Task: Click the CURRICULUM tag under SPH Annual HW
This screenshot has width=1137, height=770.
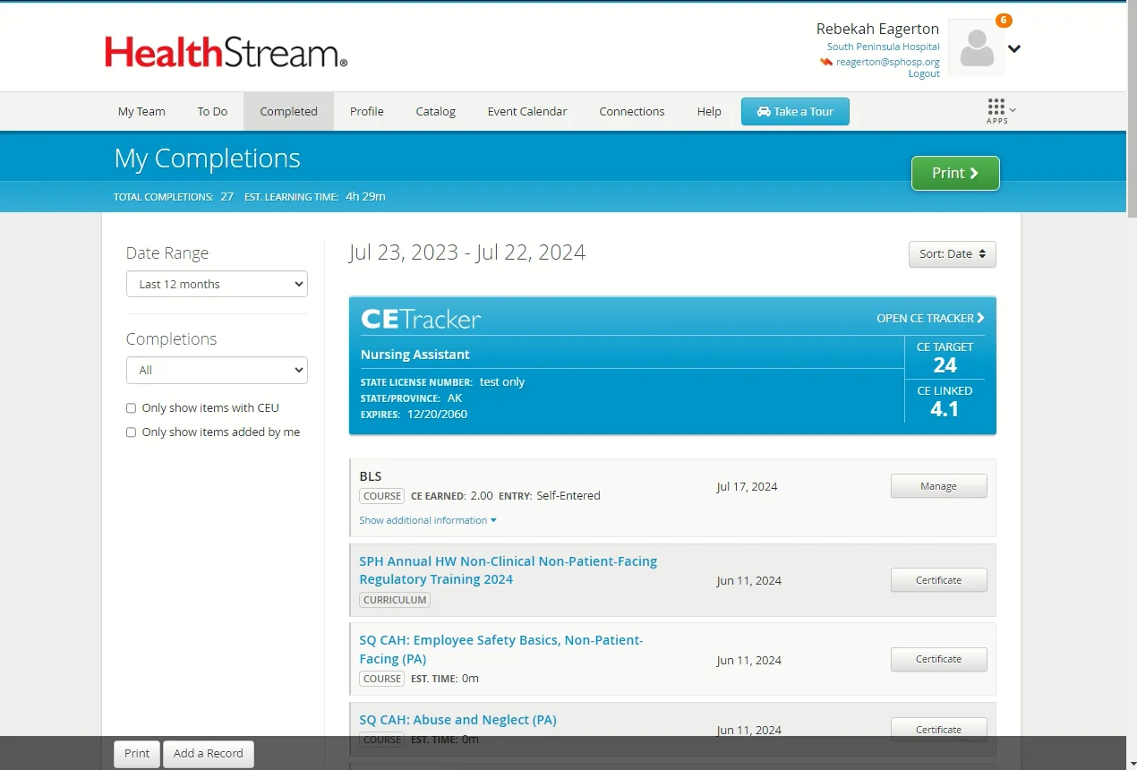Action: (395, 600)
